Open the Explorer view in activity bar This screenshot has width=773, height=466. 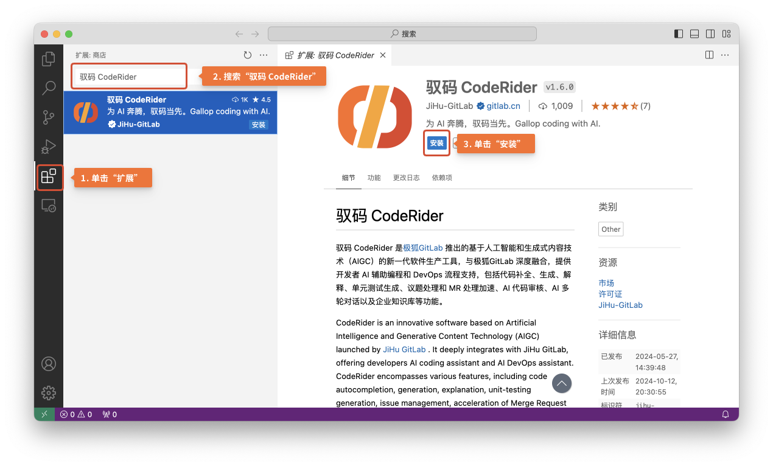click(49, 59)
